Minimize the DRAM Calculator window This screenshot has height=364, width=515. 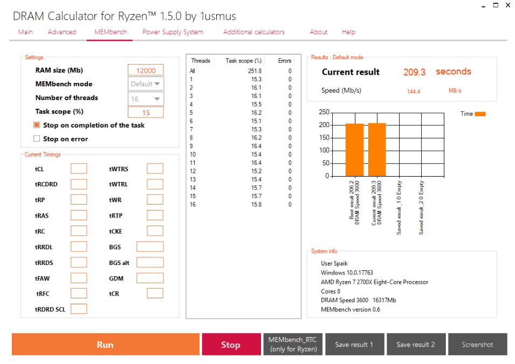484,5
